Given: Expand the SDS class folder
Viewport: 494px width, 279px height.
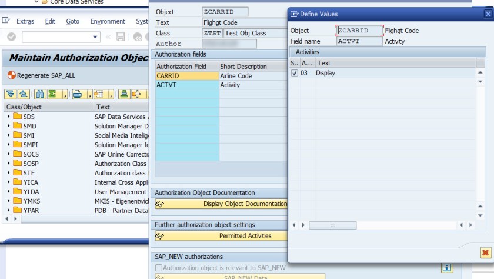Looking at the screenshot, I should (x=8, y=117).
